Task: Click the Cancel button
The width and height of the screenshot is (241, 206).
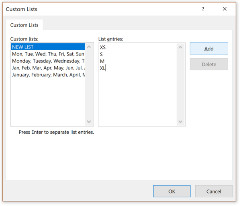Action: pos(214,192)
